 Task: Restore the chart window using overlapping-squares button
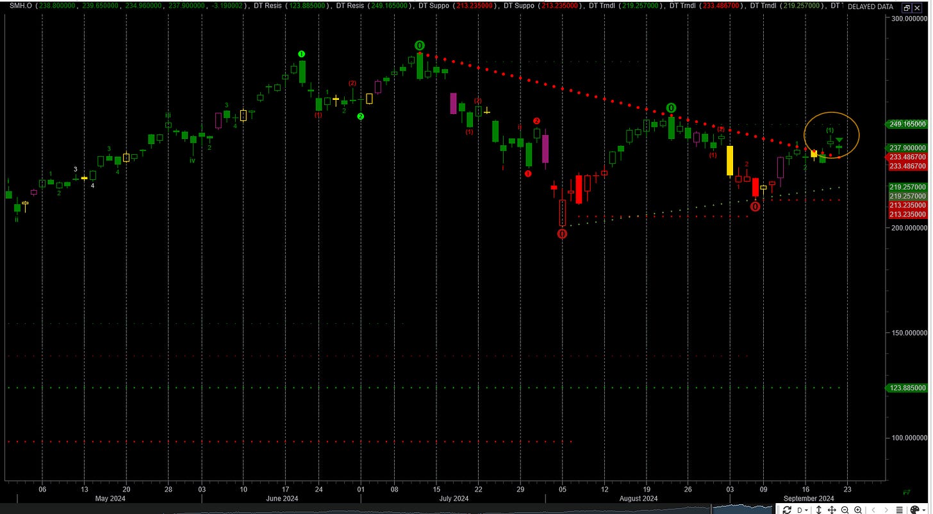(906, 8)
